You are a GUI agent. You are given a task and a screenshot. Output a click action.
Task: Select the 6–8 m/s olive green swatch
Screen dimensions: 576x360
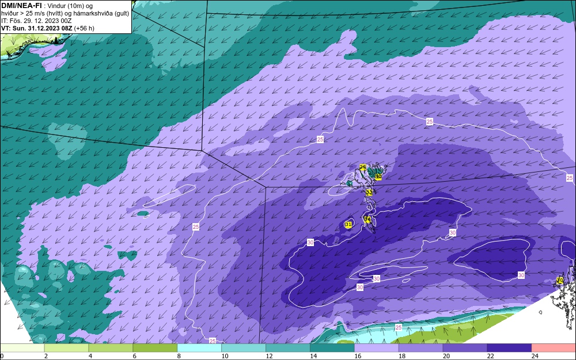(x=155, y=348)
